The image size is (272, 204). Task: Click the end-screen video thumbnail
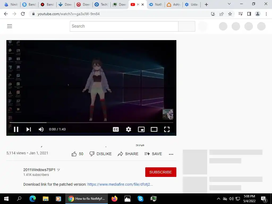(168, 114)
